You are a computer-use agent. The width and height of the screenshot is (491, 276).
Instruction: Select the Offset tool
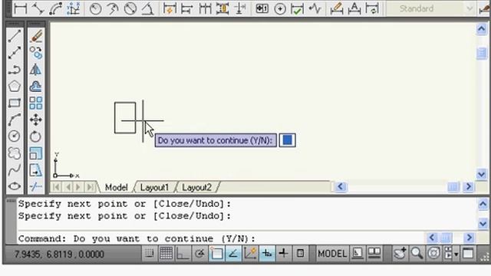36,86
